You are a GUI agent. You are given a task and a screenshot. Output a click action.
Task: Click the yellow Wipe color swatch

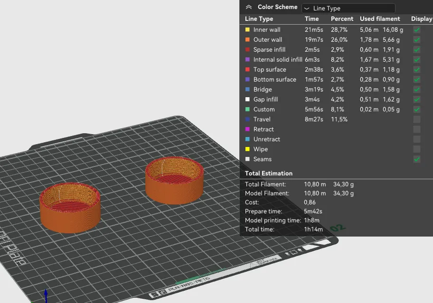(x=247, y=149)
